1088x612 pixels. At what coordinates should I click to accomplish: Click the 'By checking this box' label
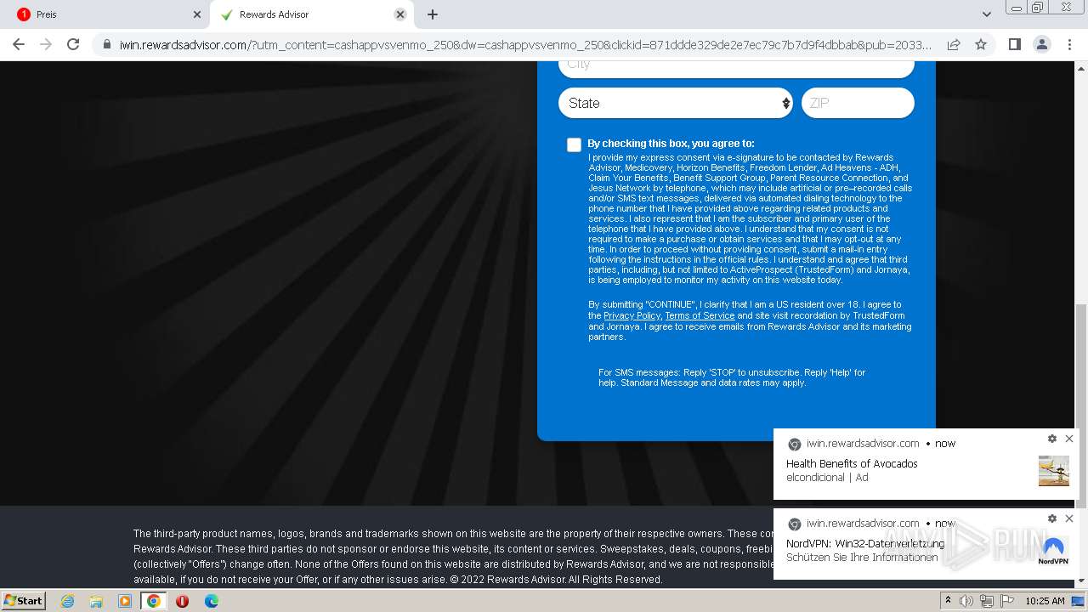click(x=671, y=144)
